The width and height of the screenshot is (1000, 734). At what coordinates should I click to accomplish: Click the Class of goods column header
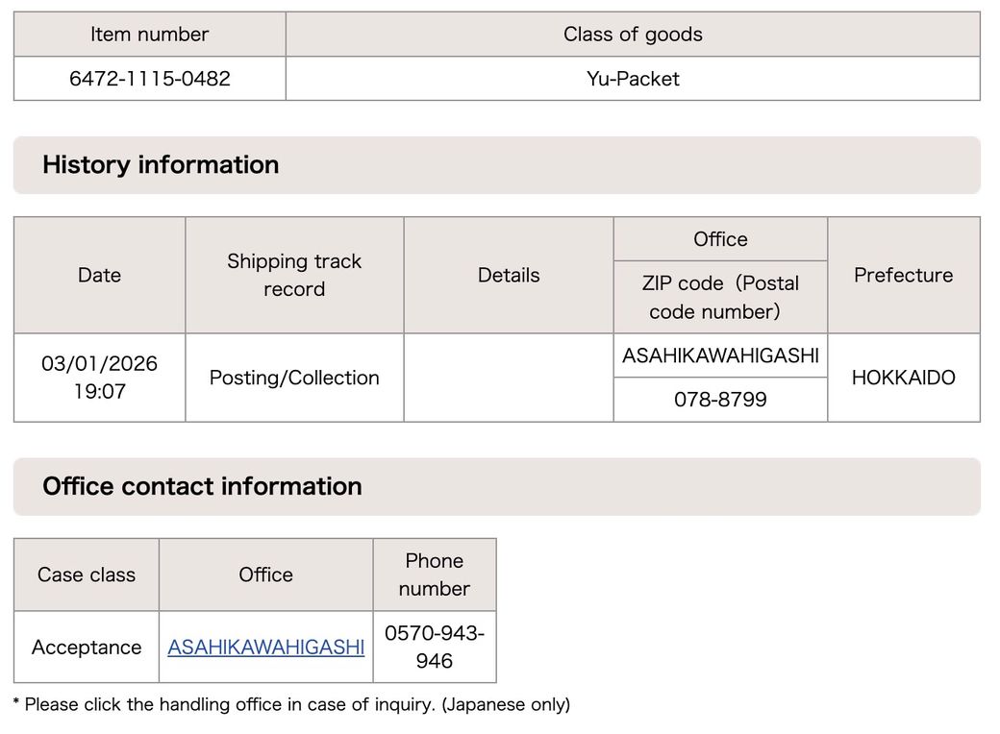click(633, 35)
